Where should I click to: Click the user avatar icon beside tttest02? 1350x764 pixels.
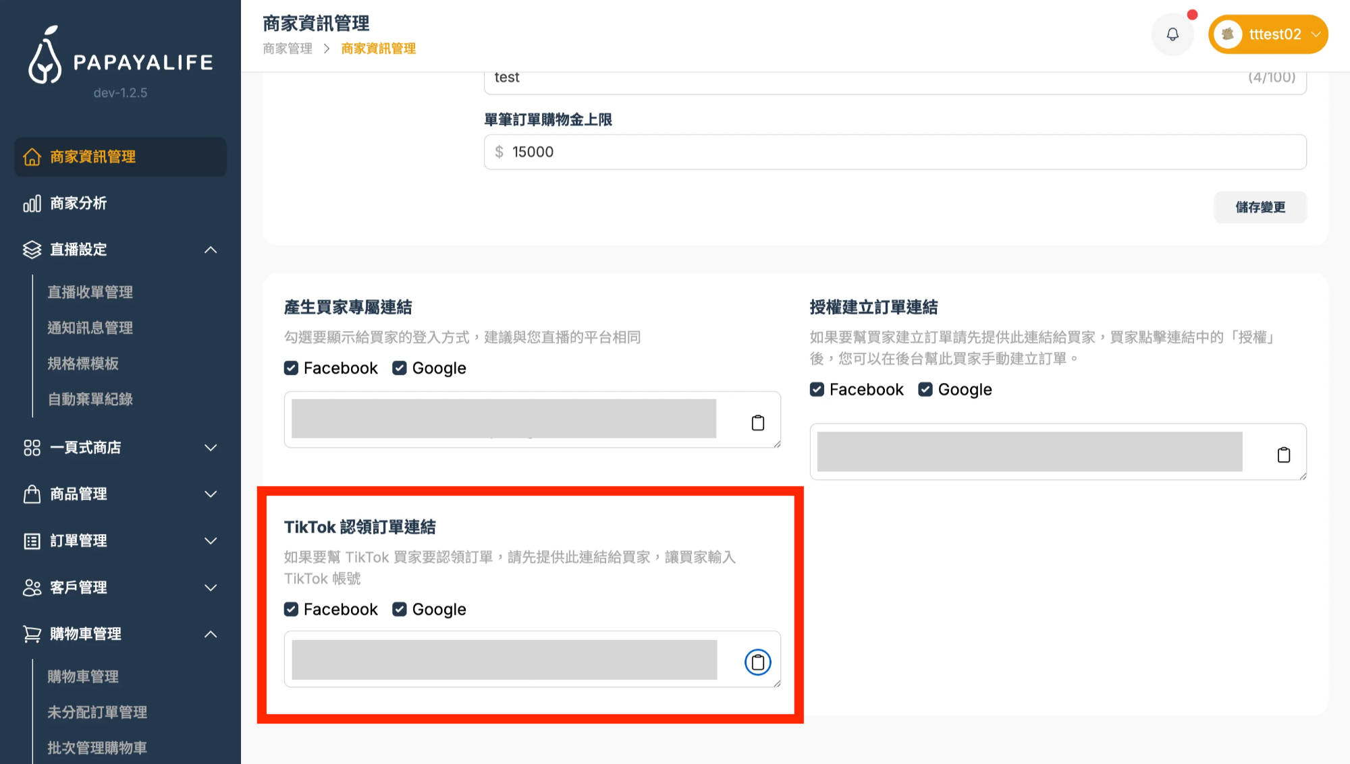[1228, 34]
